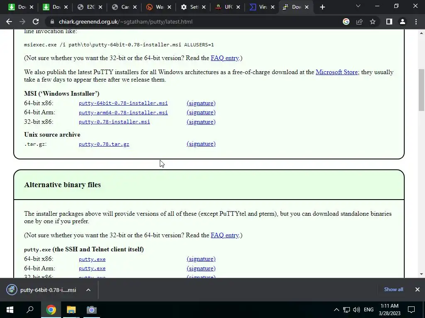Click the ENG language indicator
Screen dimensions: 425x318
coord(369,310)
